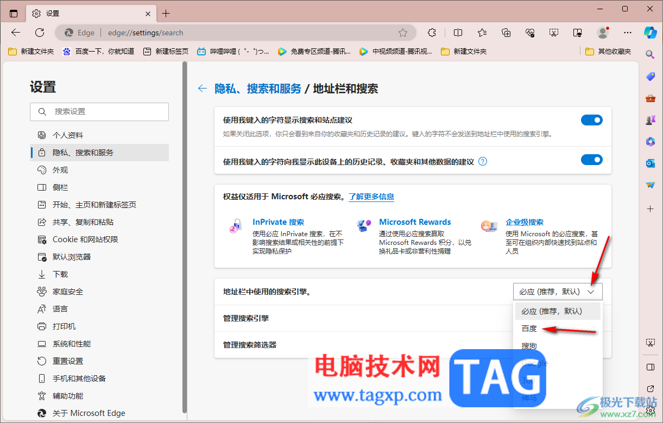Open 打印机 settings section
The image size is (663, 423).
[x=99, y=326]
